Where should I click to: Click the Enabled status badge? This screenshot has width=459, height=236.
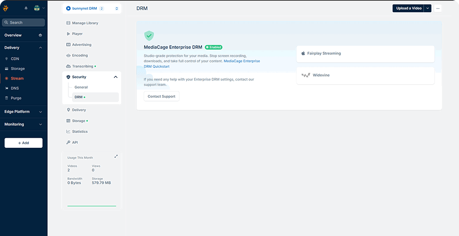pyautogui.click(x=214, y=47)
